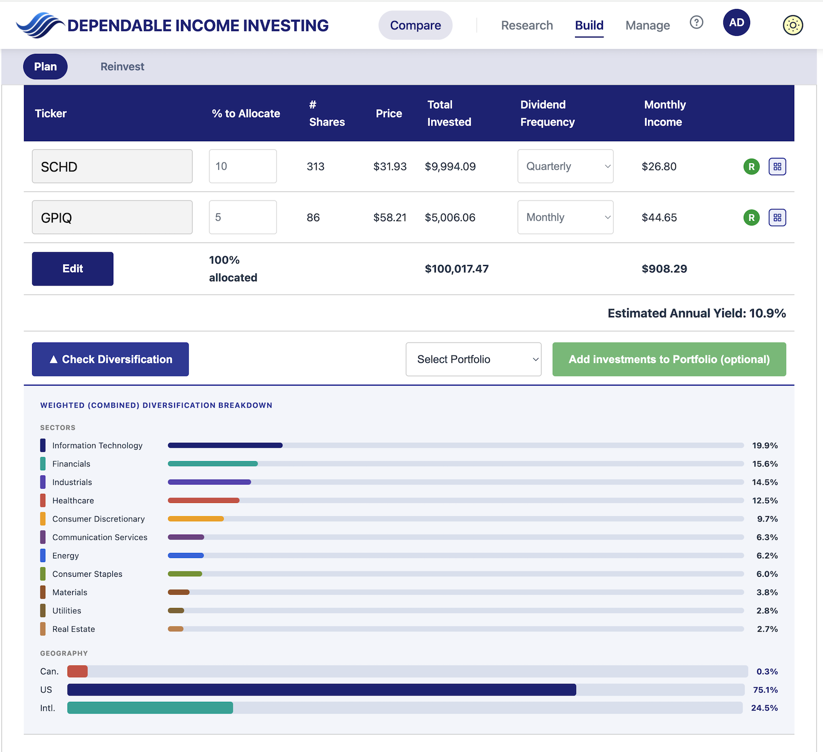Screen dimensions: 823x752
Task: Click the GPIQ ticker field
Action: tap(112, 217)
